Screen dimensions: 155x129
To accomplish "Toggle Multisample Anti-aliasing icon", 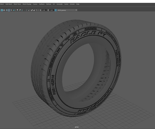I will (x=22, y=10).
